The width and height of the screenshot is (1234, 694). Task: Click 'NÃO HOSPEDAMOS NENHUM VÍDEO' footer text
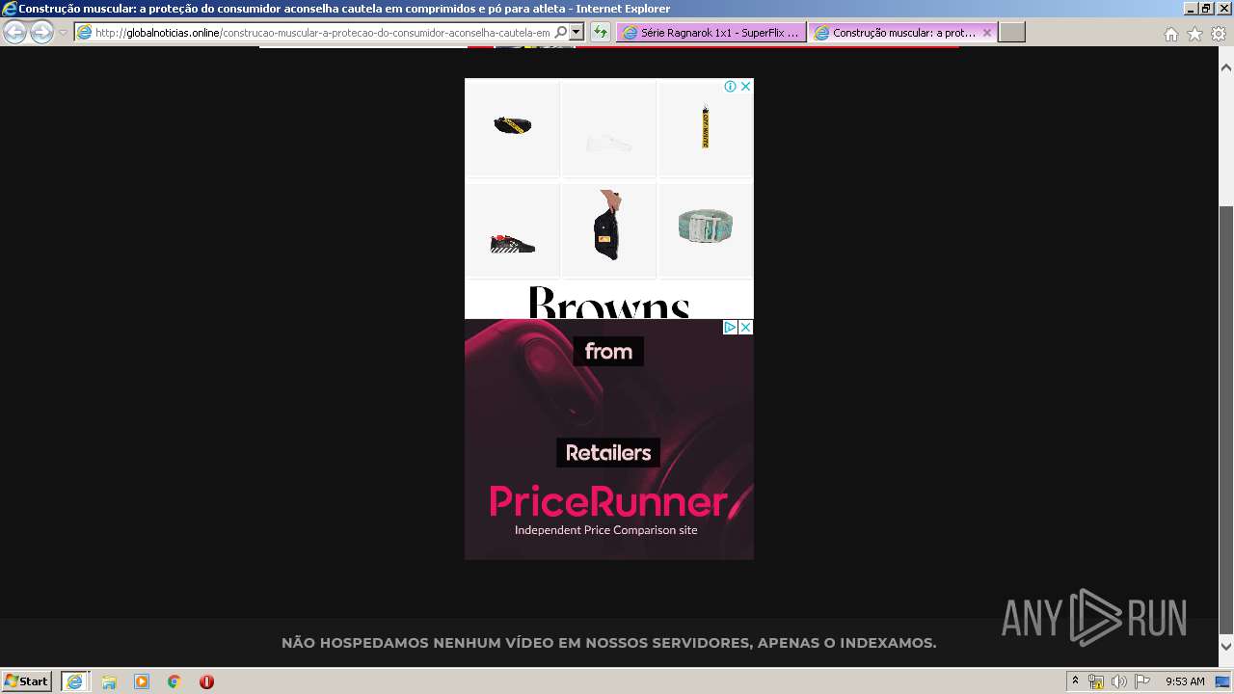[x=608, y=643]
